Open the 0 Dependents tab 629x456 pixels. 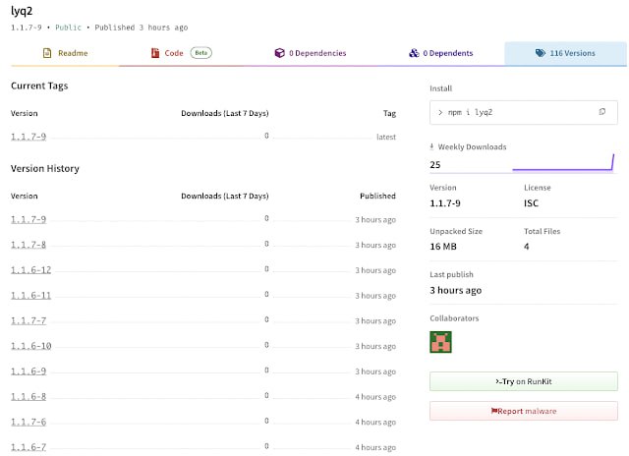(x=440, y=53)
